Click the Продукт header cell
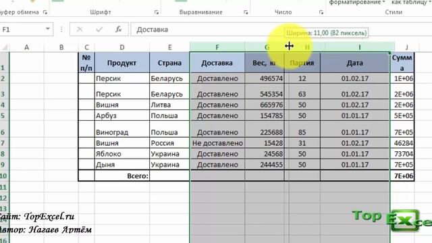The height and width of the screenshot is (243, 432). (122, 63)
